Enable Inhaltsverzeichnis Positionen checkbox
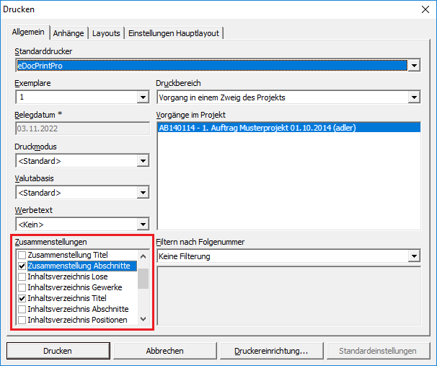Image resolution: width=437 pixels, height=366 pixels. (x=22, y=320)
